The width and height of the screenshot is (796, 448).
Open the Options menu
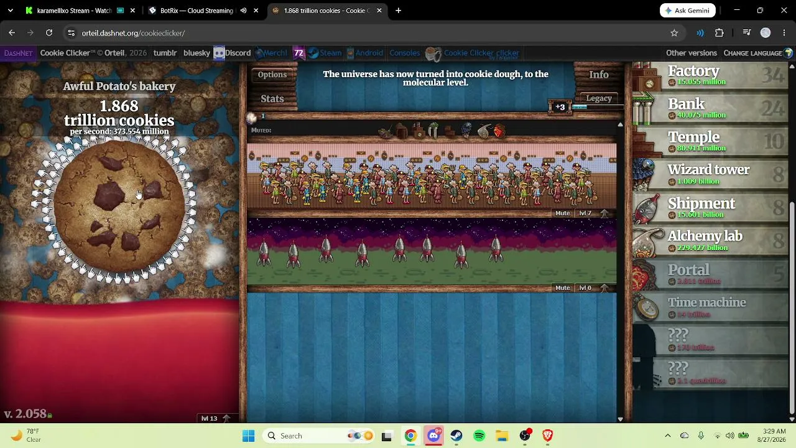point(272,75)
